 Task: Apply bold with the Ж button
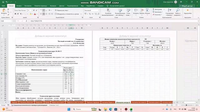(x=15, y=14)
